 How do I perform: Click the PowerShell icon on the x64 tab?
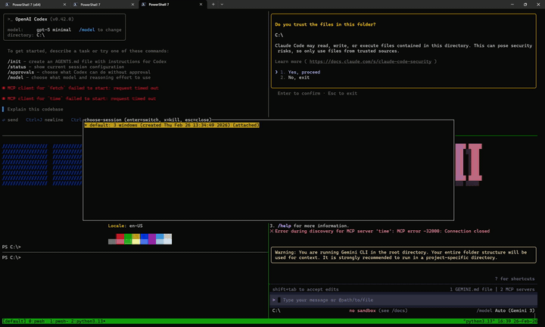click(7, 5)
